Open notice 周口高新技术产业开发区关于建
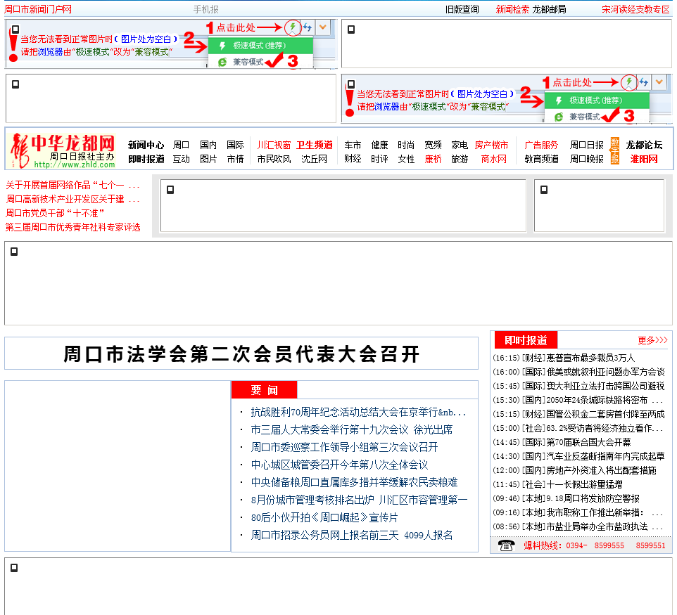The height and width of the screenshot is (615, 677). tap(72, 199)
